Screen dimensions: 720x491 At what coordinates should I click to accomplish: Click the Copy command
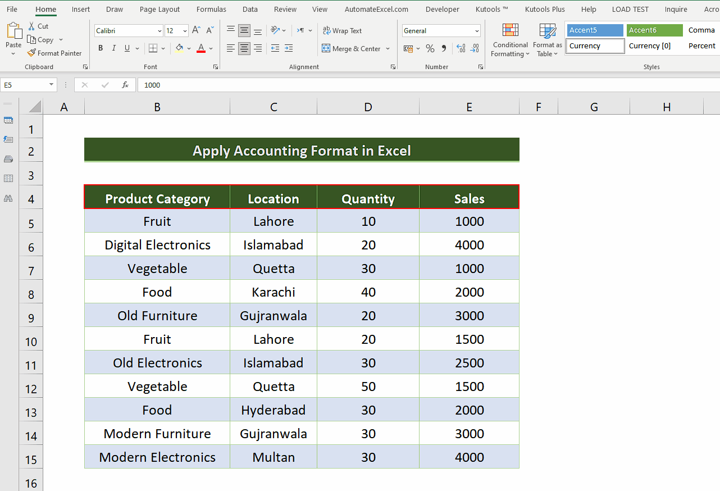pos(45,39)
